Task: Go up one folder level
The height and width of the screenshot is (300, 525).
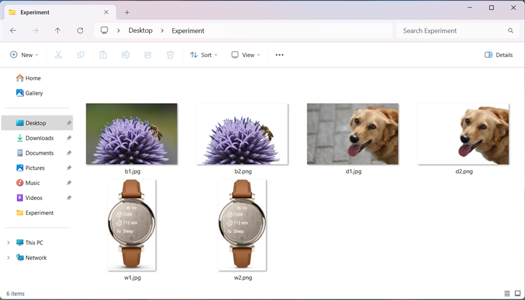Action: pyautogui.click(x=58, y=30)
